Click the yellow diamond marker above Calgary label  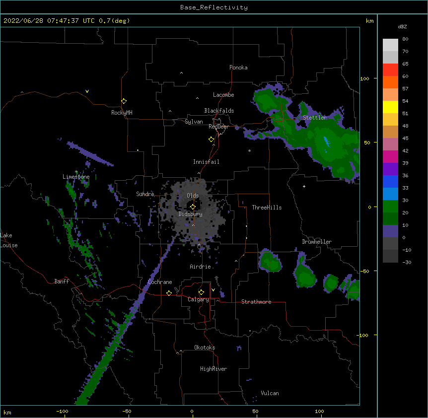201,292
